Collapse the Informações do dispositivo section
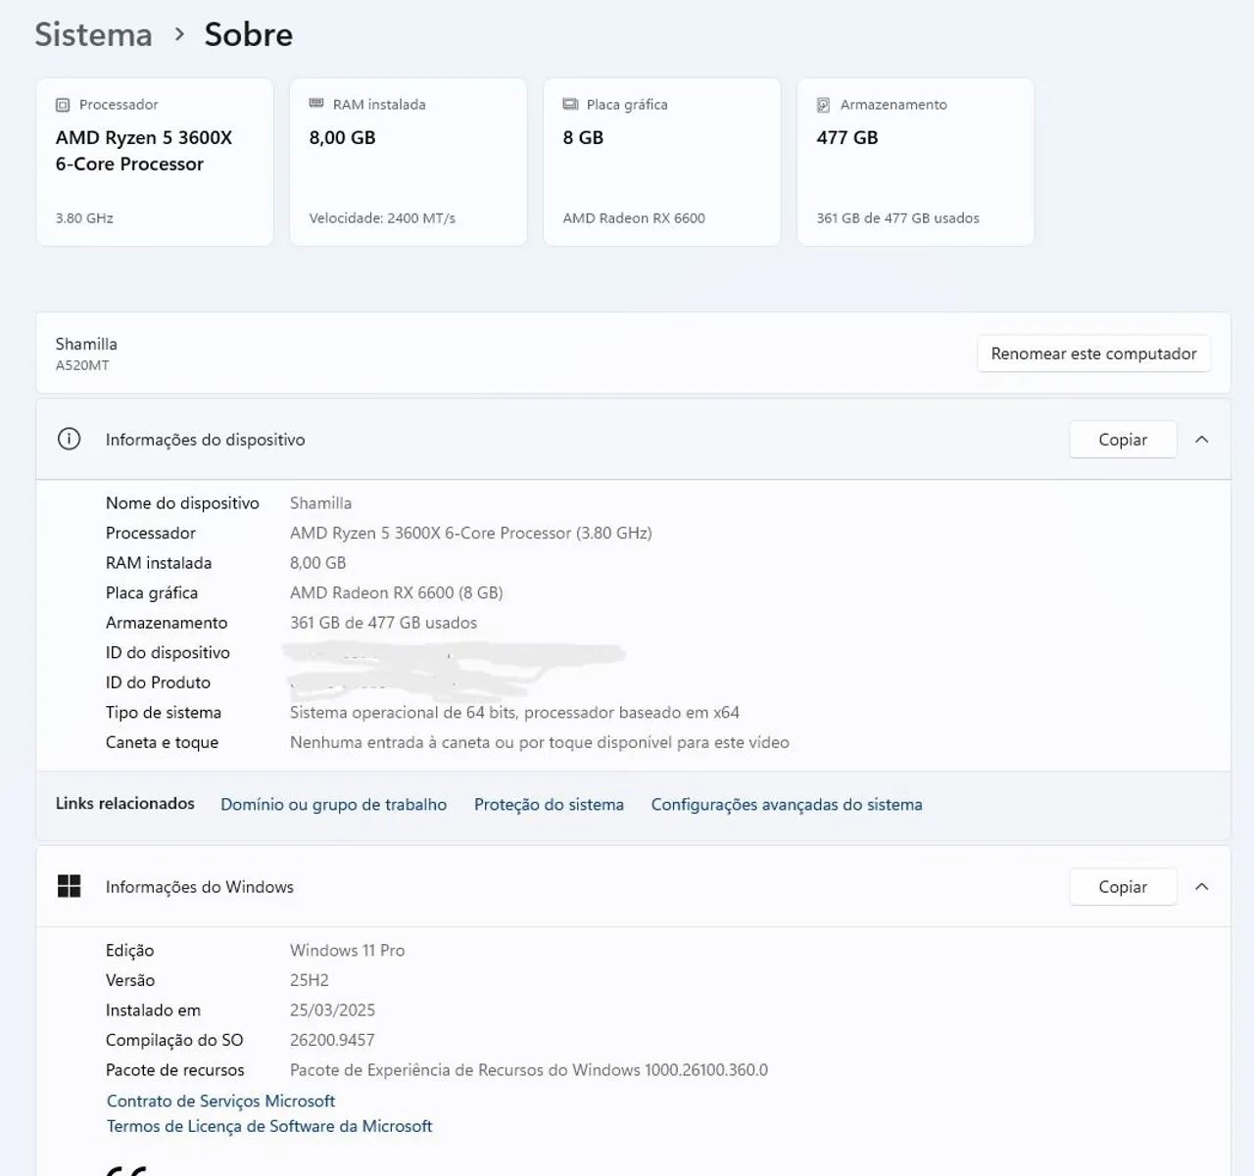1254x1176 pixels. click(1202, 440)
